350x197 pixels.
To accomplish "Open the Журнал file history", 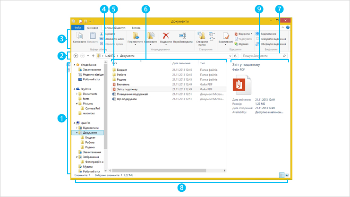I will (241, 44).
